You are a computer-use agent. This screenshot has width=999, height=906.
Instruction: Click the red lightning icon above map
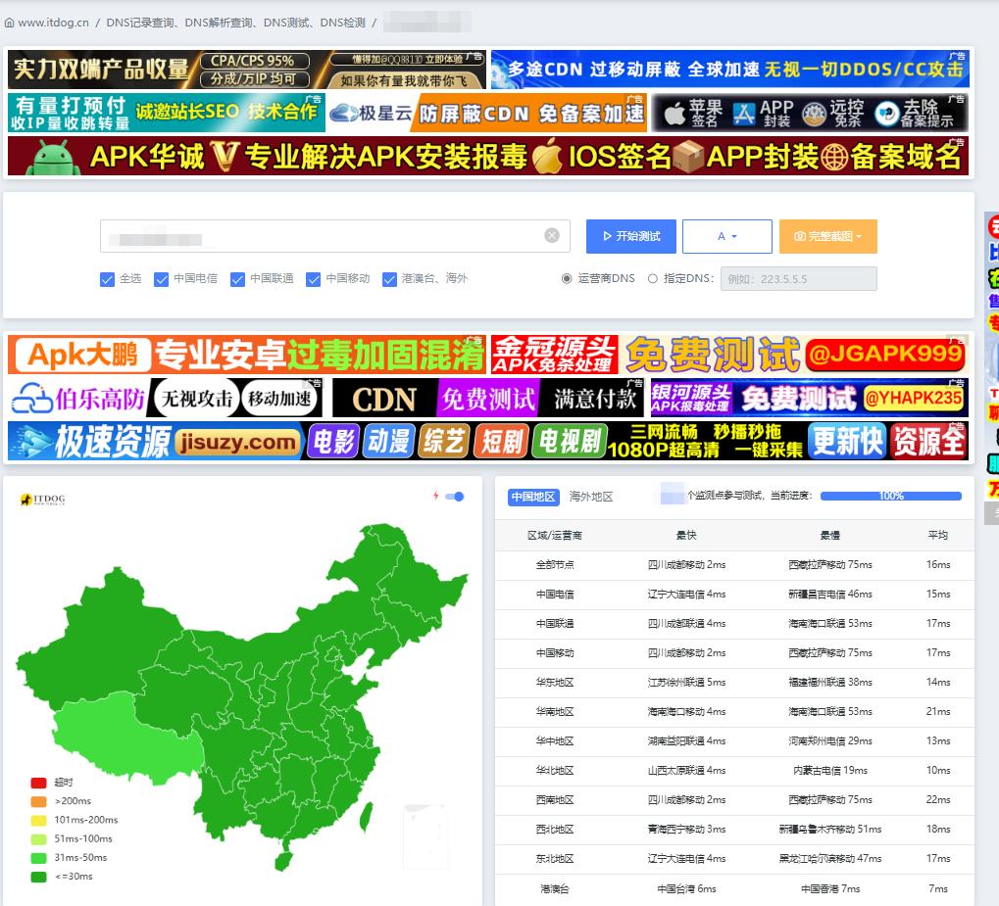click(436, 496)
